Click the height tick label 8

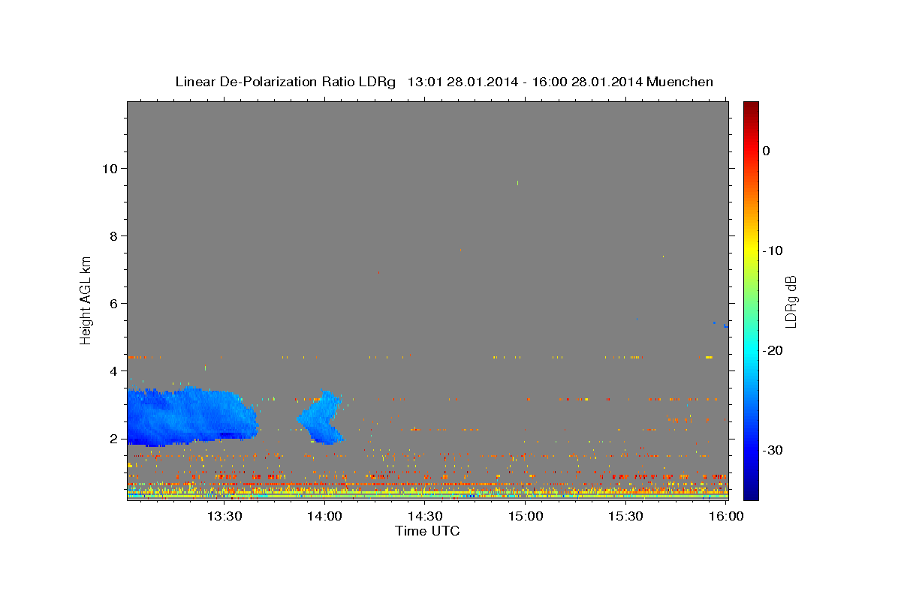pyautogui.click(x=115, y=235)
